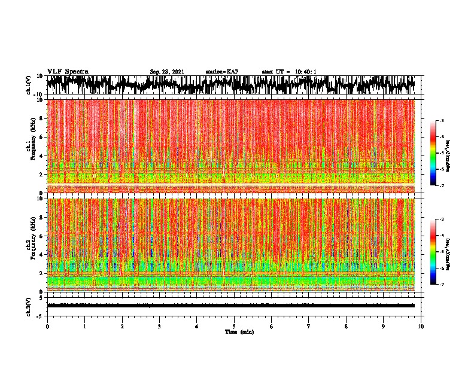This screenshot has width=474, height=366.
Task: Click the ch.1 color scale bar
Action: pyautogui.click(x=433, y=153)
